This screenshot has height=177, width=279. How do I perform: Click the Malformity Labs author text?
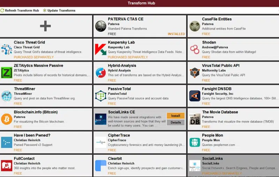pyautogui.click(x=214, y=70)
